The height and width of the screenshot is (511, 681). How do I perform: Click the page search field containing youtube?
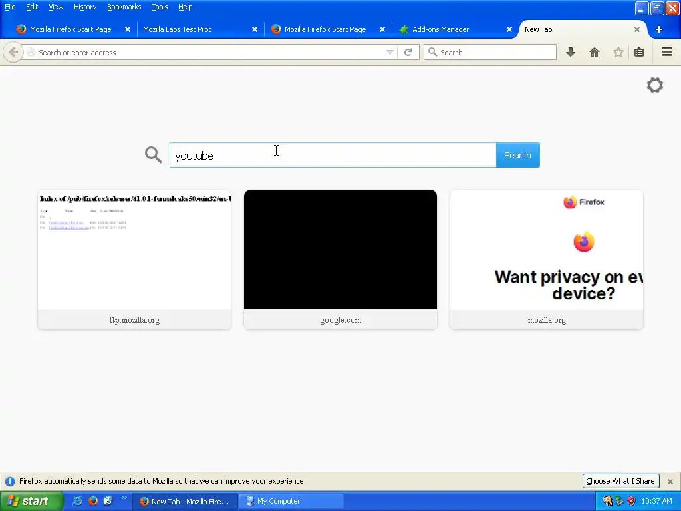333,155
